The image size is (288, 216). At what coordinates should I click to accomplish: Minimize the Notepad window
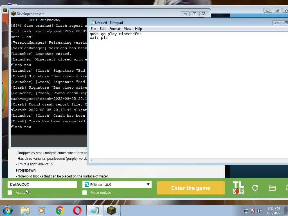point(277,23)
